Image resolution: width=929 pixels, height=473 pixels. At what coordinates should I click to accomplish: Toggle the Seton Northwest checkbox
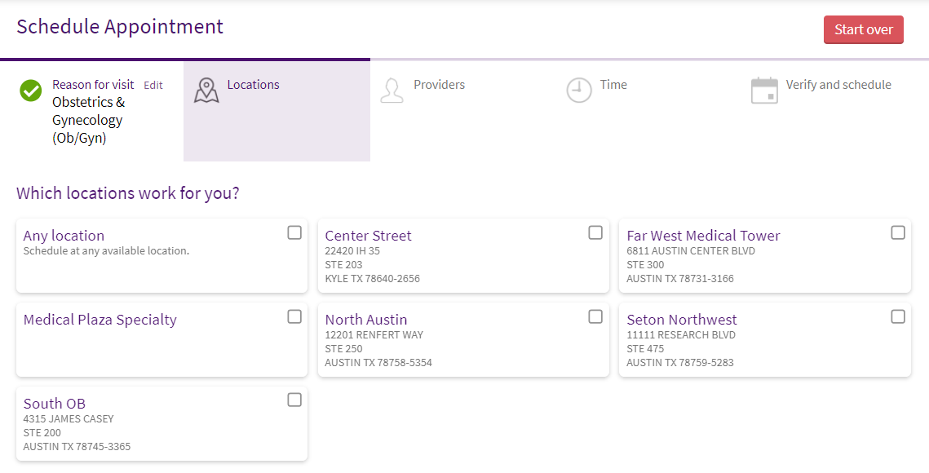tap(898, 317)
